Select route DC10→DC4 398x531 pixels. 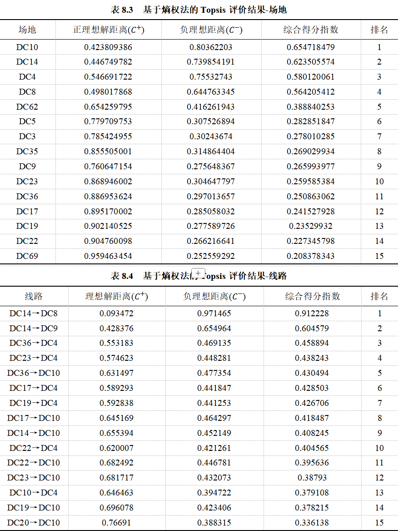[x=34, y=493]
